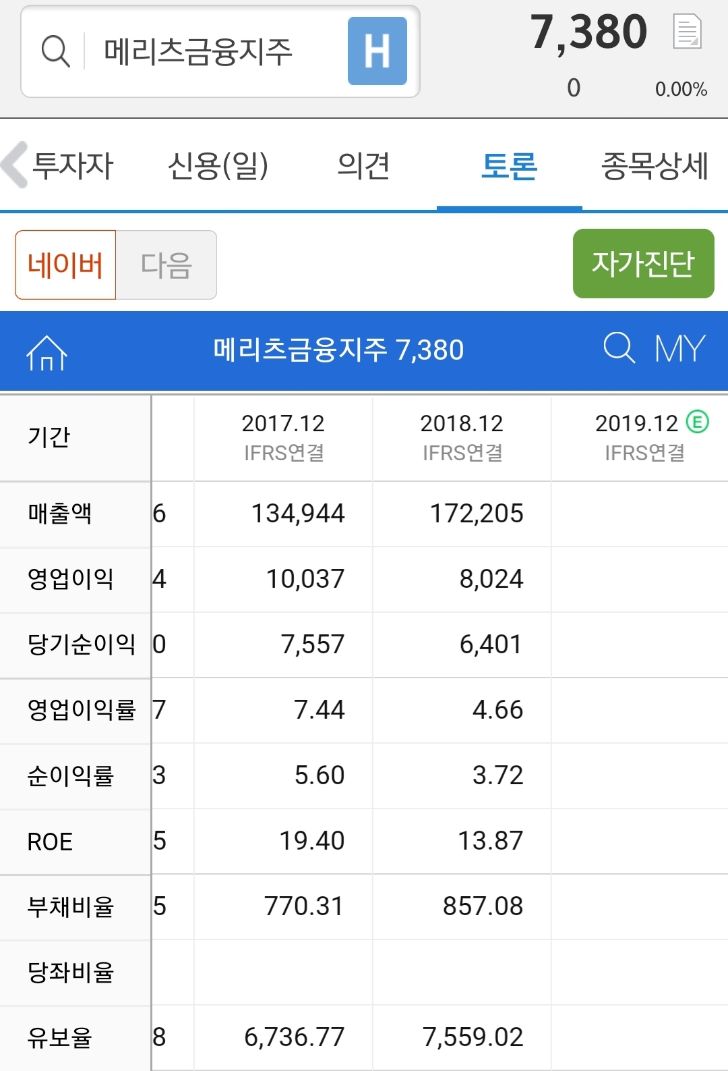The width and height of the screenshot is (728, 1071).
Task: Tap the 영업이익 row label
Action: tap(70, 580)
